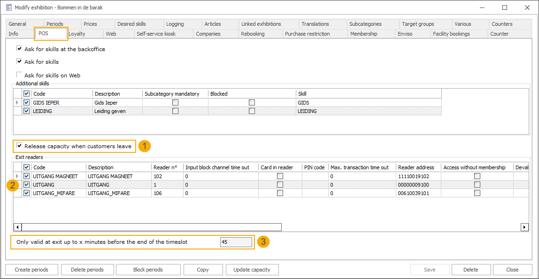
Task: Toggle Ask for skills at the backoffice
Action: click(x=19, y=49)
